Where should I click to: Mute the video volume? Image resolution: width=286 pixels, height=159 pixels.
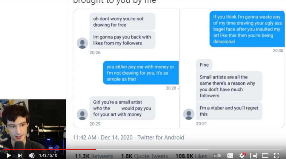coord(32,156)
